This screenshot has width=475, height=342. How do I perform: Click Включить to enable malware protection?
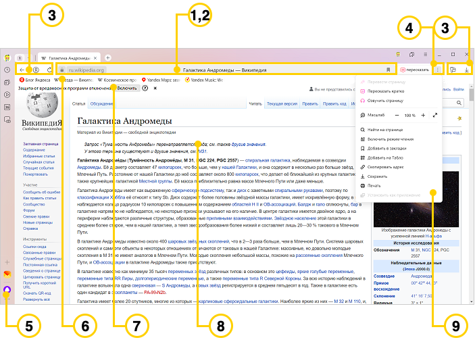(x=127, y=88)
